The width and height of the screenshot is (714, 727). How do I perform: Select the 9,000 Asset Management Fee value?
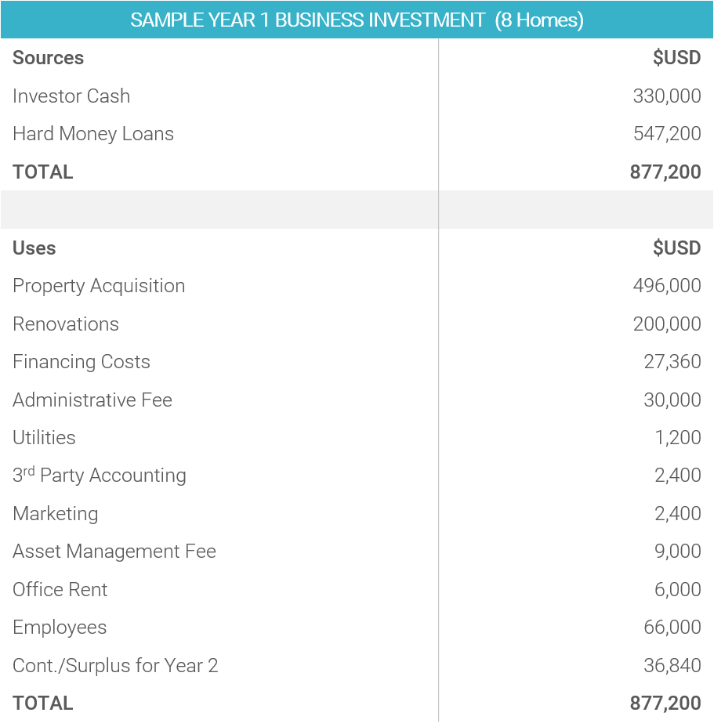click(x=678, y=552)
